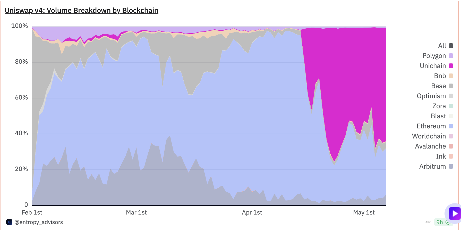Select the Optimism legend label
This screenshot has width=461, height=230.
[431, 96]
